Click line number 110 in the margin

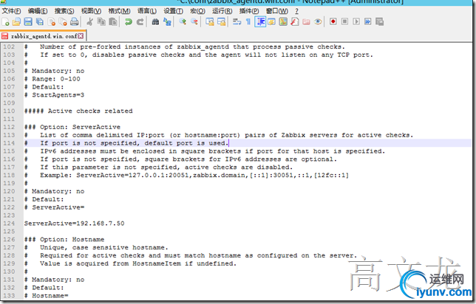[x=9, y=111]
